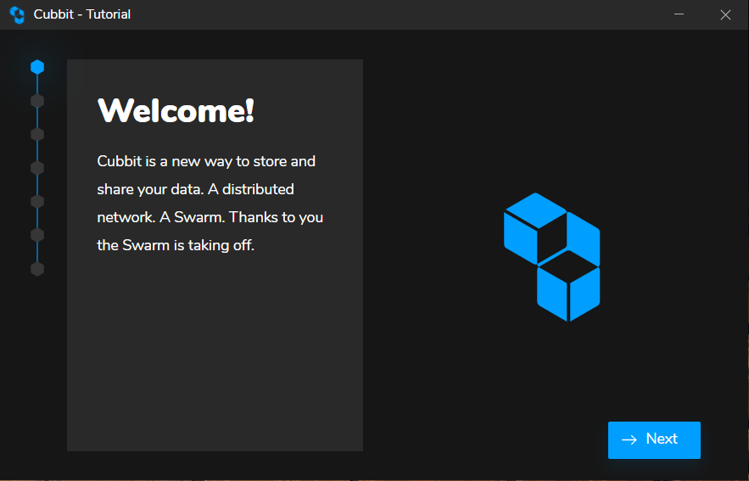The width and height of the screenshot is (749, 481).
Task: Select the first blue tutorial step dot
Action: (x=37, y=67)
